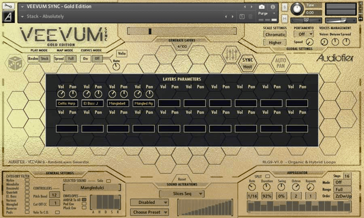Open the mixer faders hexagon icon
Image resolution: width=364 pixels, height=218 pixels.
(231, 55)
